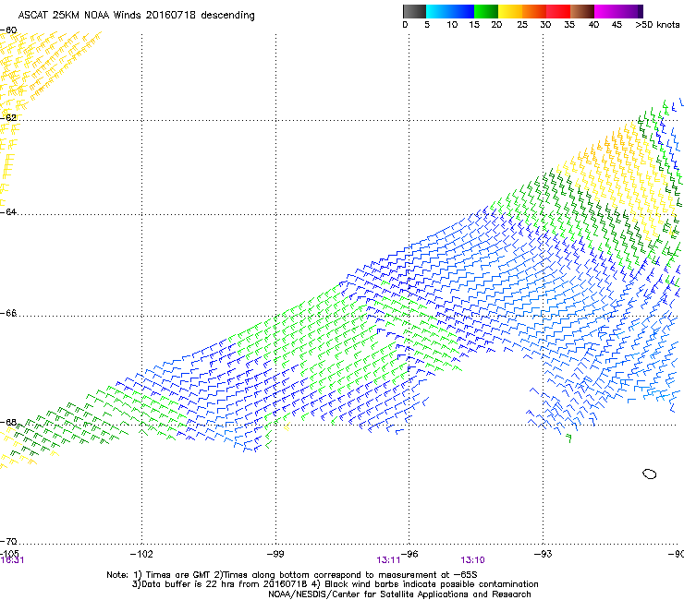Click the 'Data buffer is 22 hrs' note line
This screenshot has height=600, width=684.
pyautogui.click(x=335, y=584)
